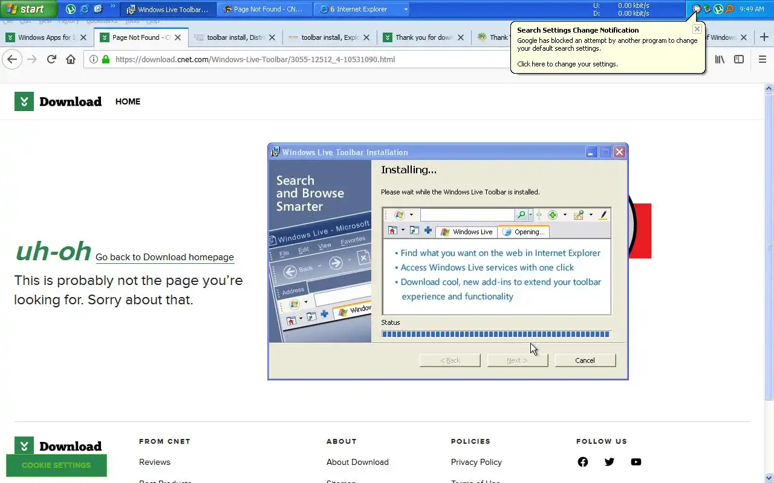Click the network speed meter in taskbar
774x483 pixels.
point(622,9)
